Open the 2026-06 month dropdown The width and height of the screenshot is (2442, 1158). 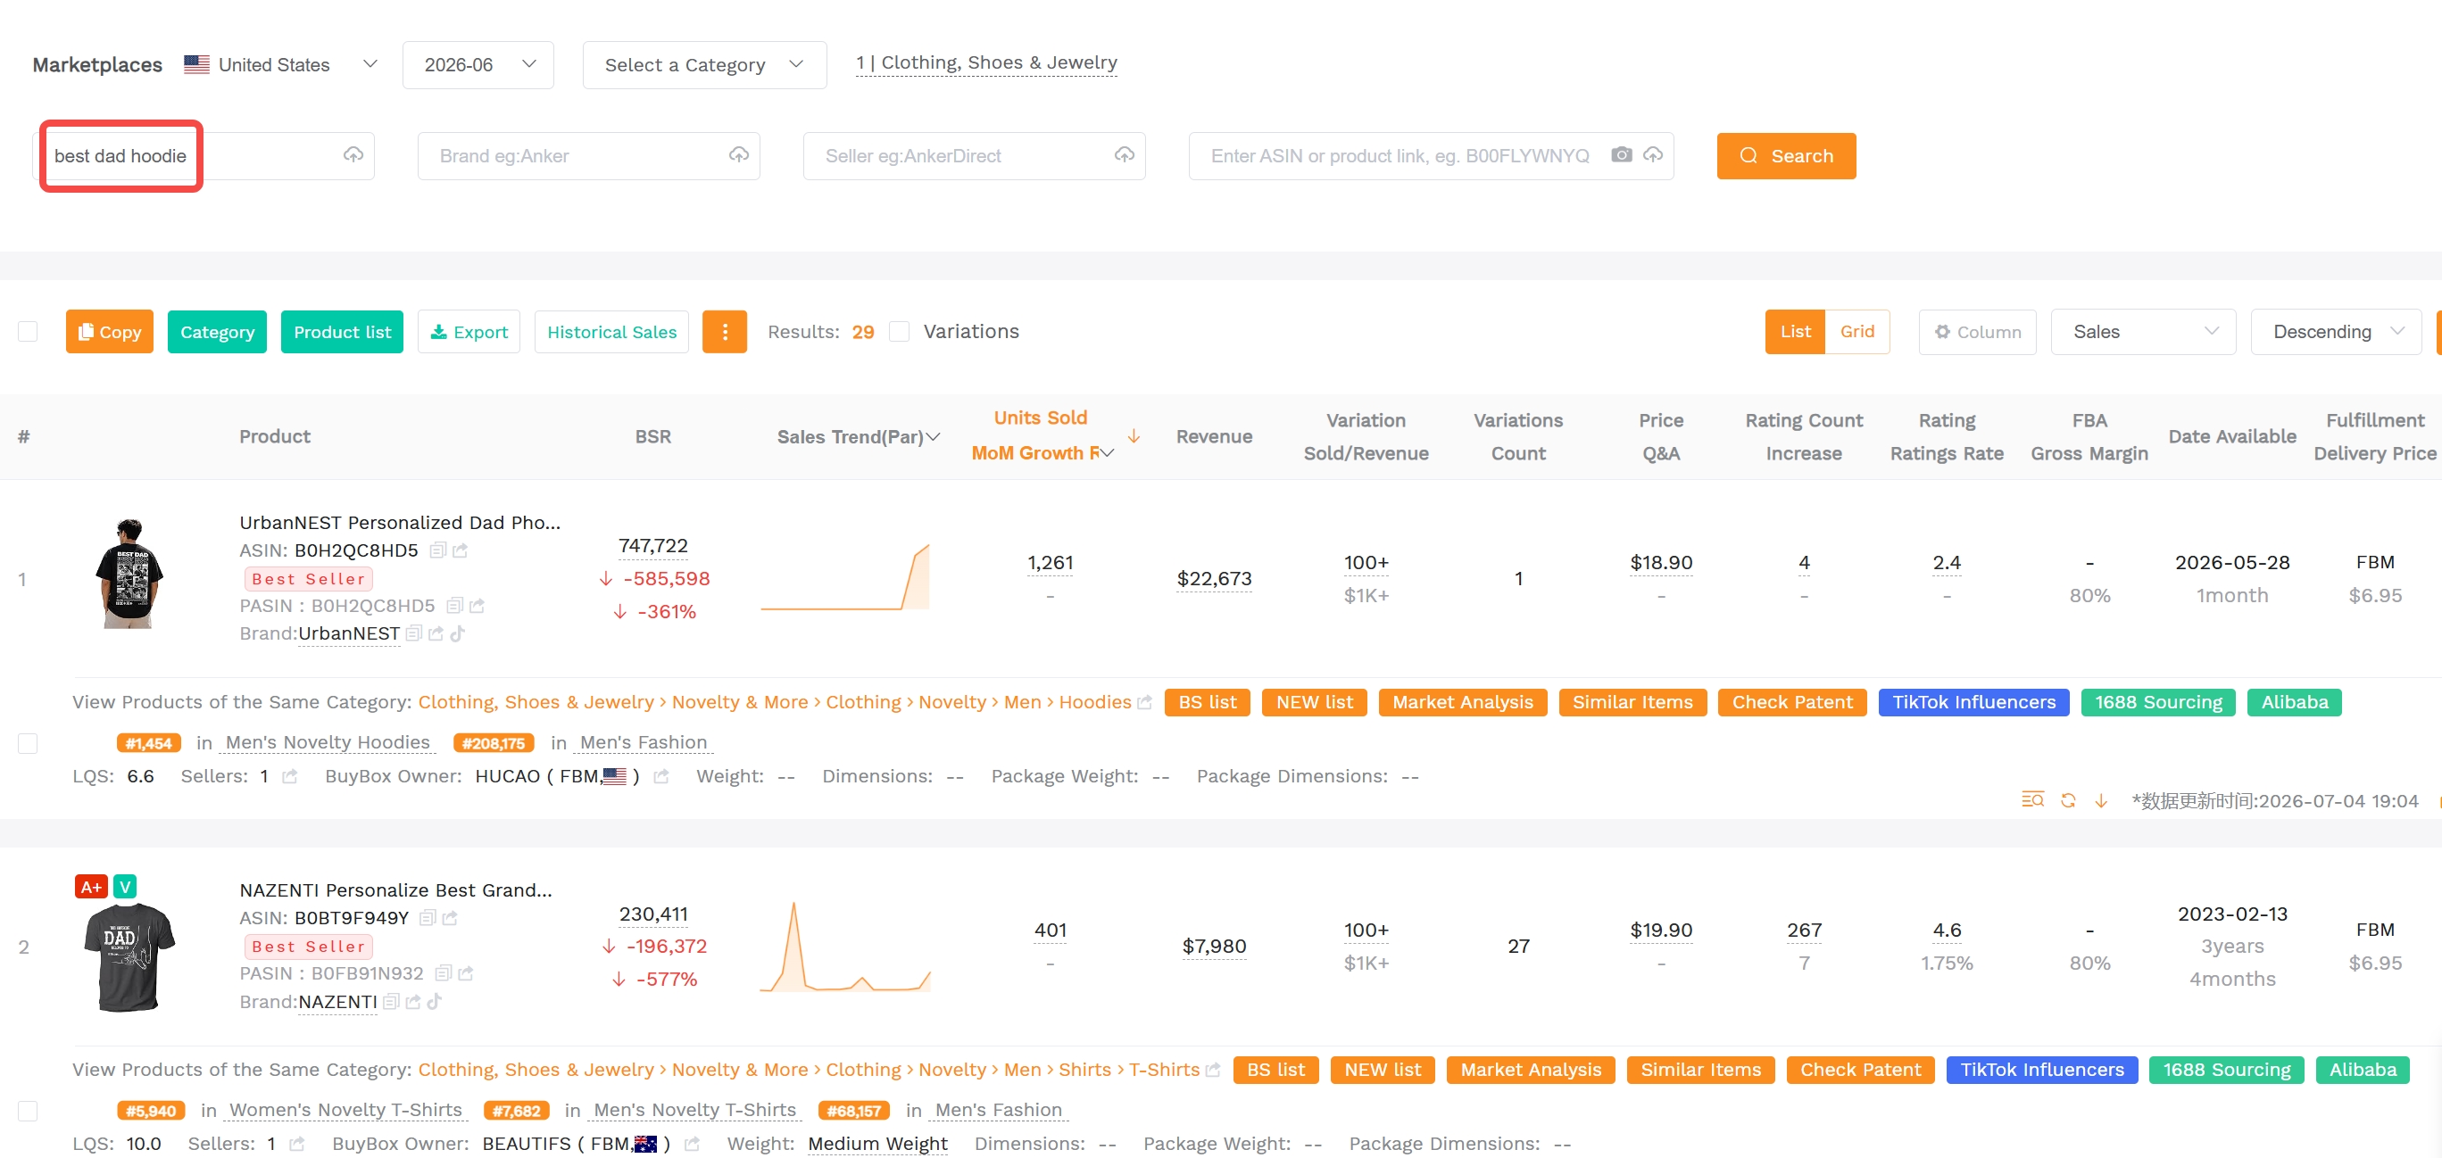pos(478,64)
